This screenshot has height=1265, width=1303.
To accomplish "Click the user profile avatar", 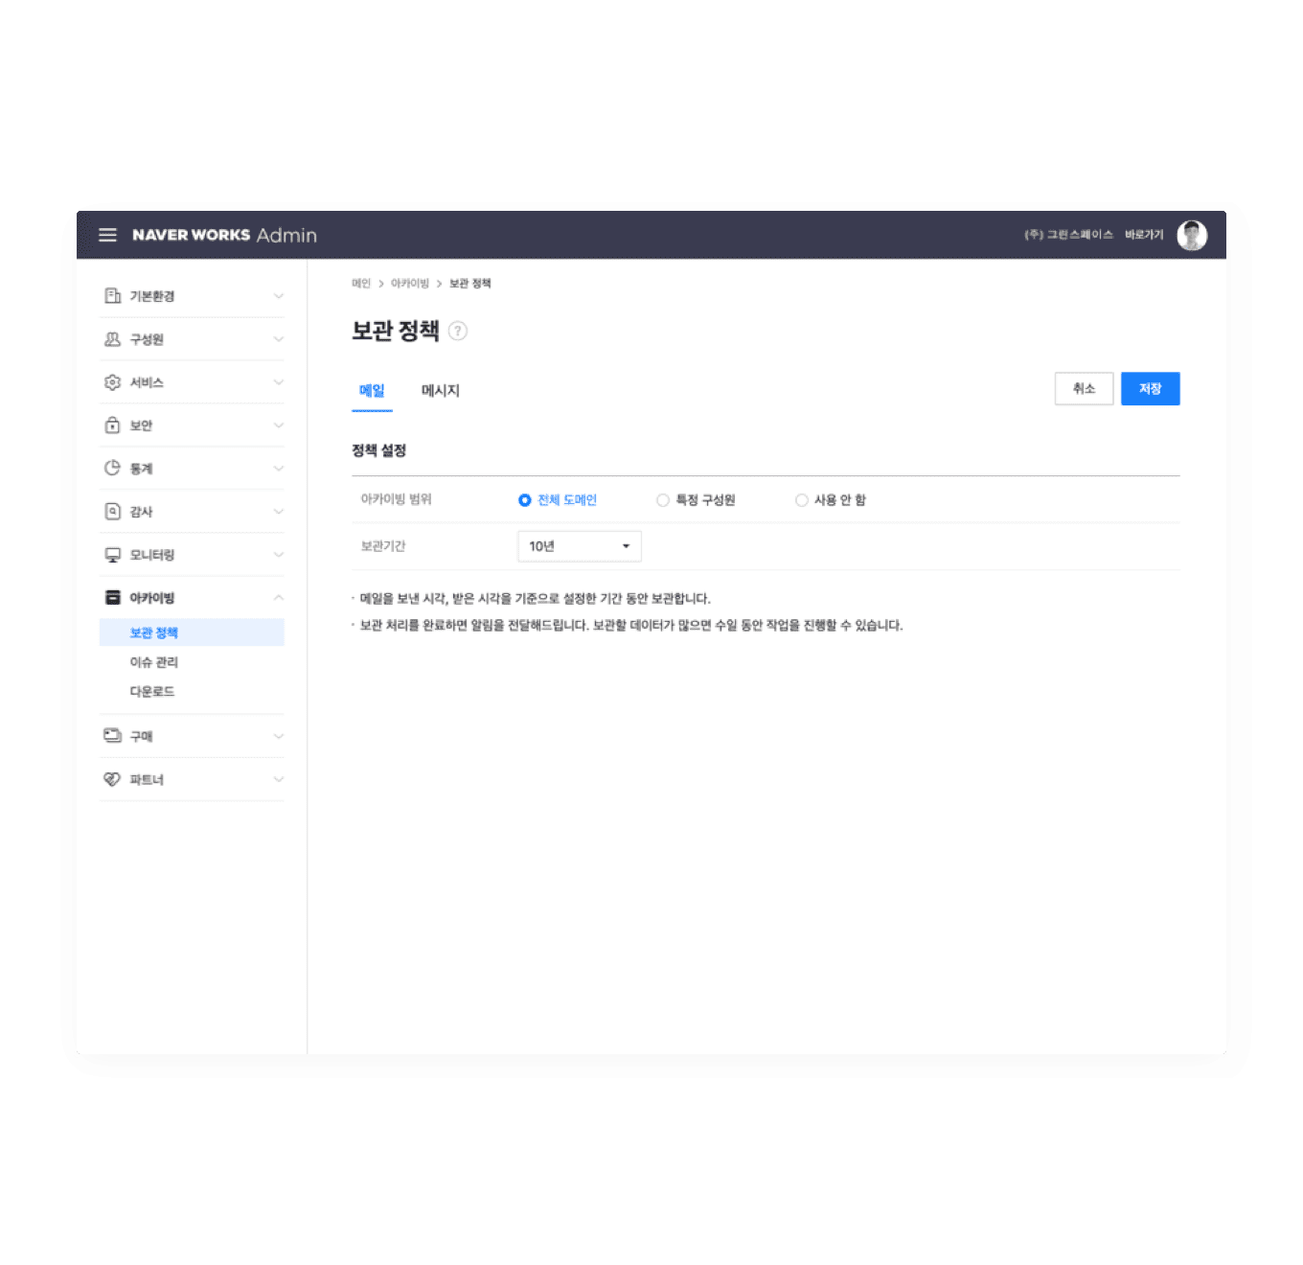I will [1192, 235].
